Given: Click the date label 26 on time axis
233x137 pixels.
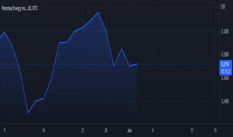Looking at the screenshot, I should pyautogui.click(x=106, y=130).
